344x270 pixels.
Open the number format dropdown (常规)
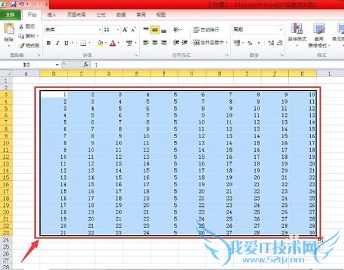pyautogui.click(x=281, y=30)
